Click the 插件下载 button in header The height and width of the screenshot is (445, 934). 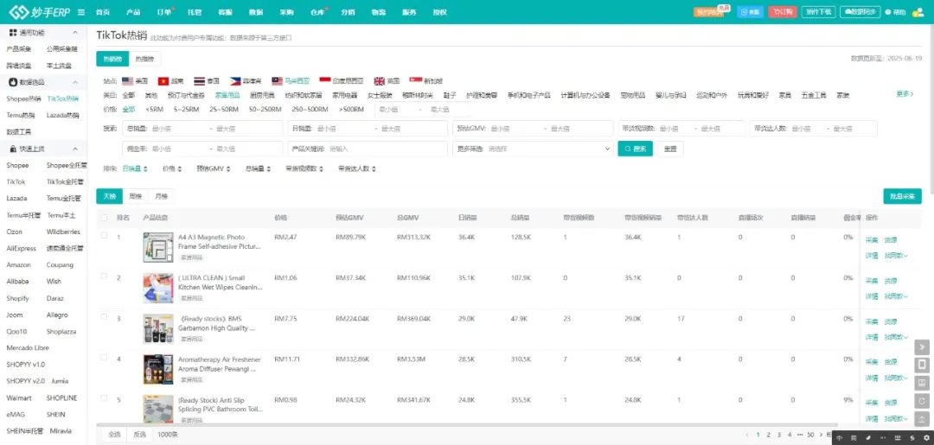(818, 12)
